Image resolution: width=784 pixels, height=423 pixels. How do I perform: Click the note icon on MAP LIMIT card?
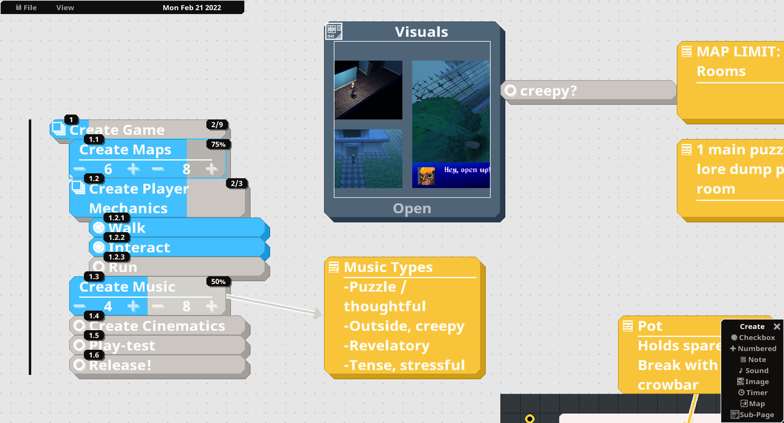(686, 52)
